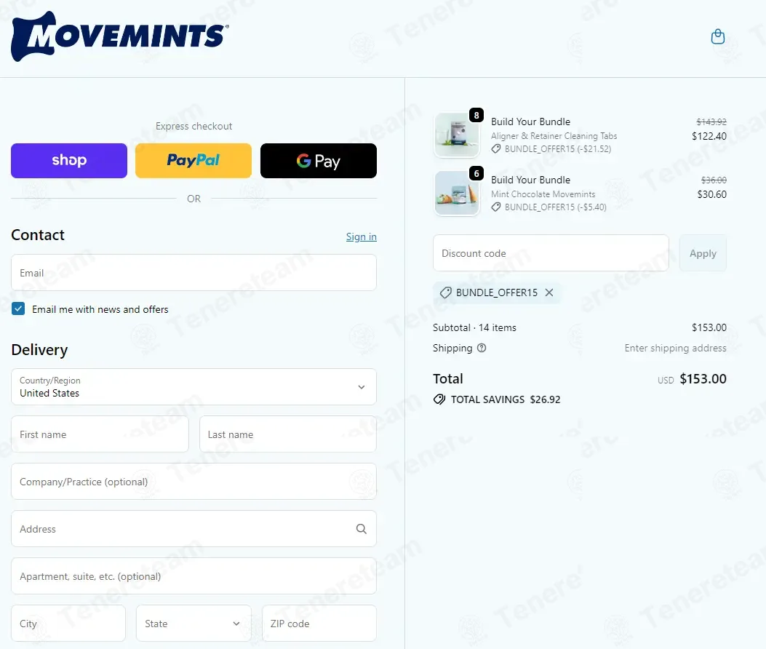The width and height of the screenshot is (766, 649).
Task: Click the Apply discount button
Action: 703,253
